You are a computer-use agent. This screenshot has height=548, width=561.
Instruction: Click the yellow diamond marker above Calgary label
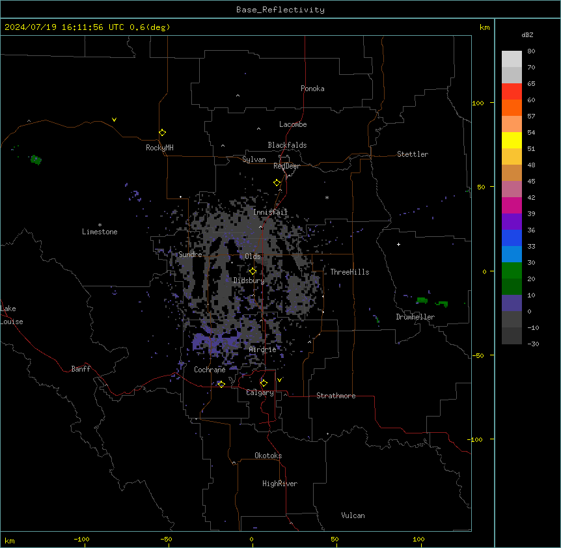264,383
